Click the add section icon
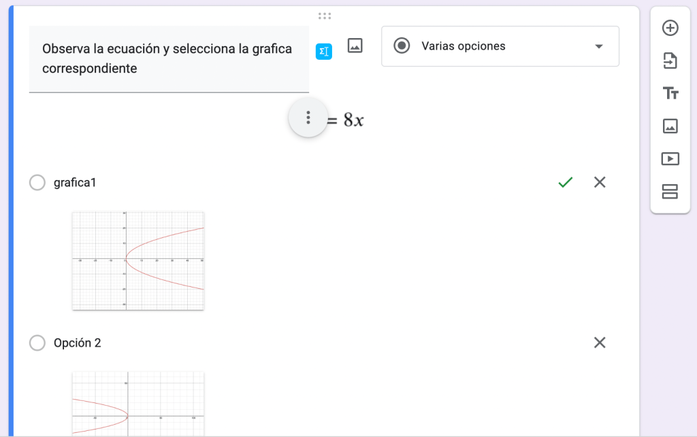The width and height of the screenshot is (697, 437). [x=670, y=192]
